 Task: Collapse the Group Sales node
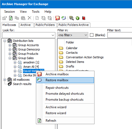(x=10, y=58)
